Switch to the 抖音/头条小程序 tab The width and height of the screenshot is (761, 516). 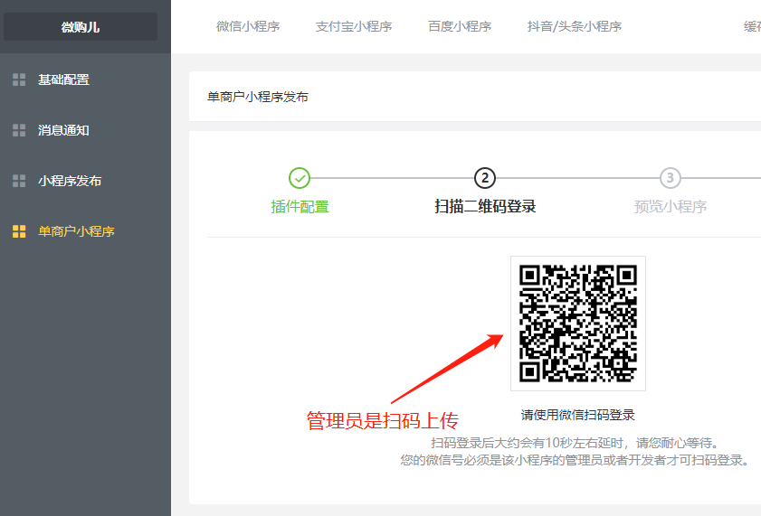coord(575,26)
